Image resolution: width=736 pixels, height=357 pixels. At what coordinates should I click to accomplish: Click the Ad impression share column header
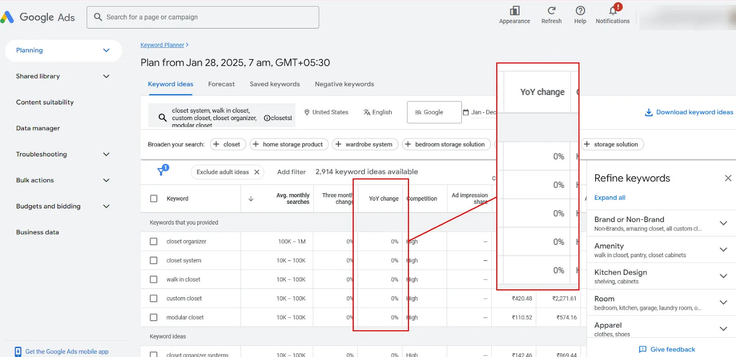[x=470, y=199]
